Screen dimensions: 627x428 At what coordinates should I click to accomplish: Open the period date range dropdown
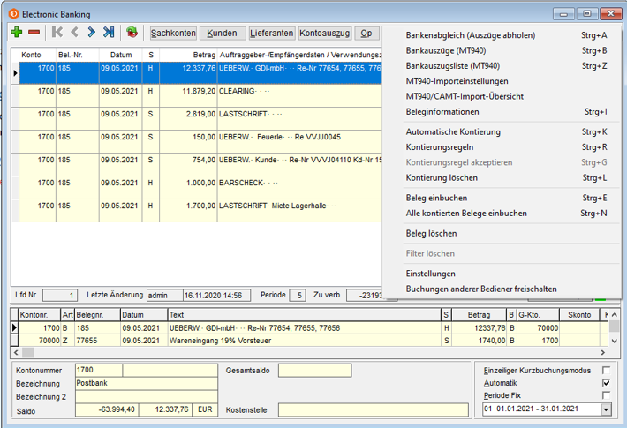click(x=606, y=409)
